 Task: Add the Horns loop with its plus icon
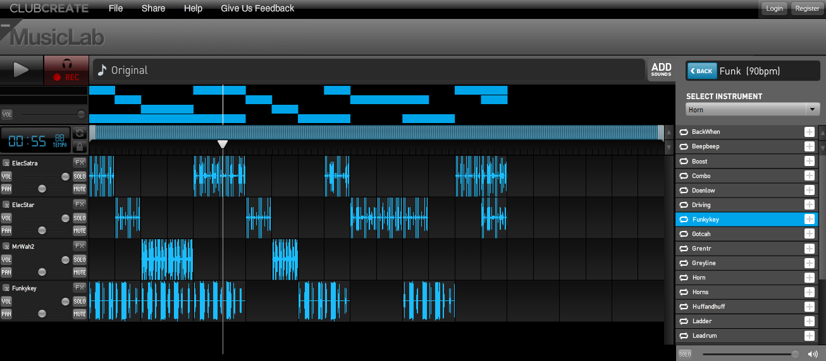pos(809,292)
